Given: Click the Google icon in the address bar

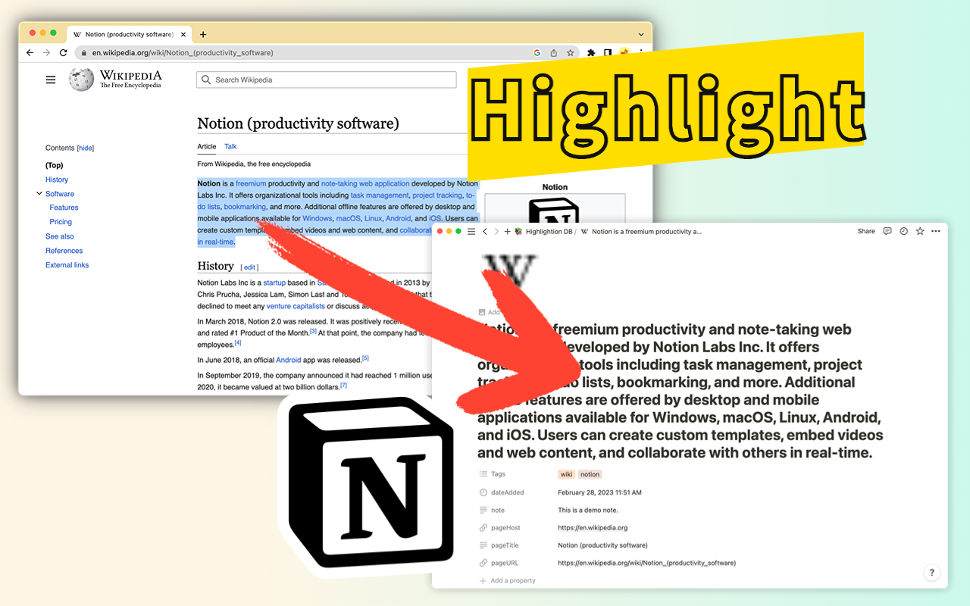Looking at the screenshot, I should click(x=537, y=53).
